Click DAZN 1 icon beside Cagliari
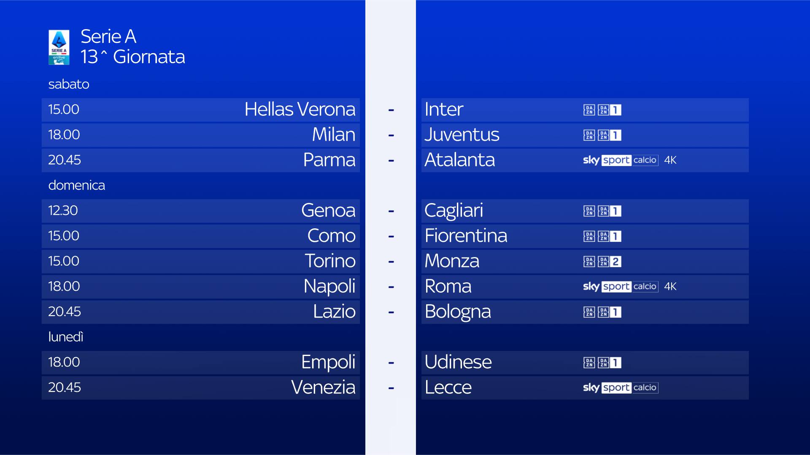Viewport: 810px width, 455px height. [x=609, y=211]
